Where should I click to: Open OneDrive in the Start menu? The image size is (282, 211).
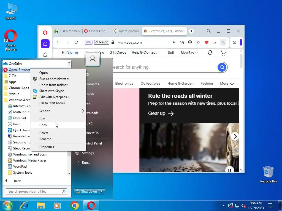point(35,64)
